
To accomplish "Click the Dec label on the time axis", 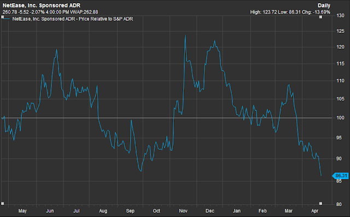I will coord(210,211).
